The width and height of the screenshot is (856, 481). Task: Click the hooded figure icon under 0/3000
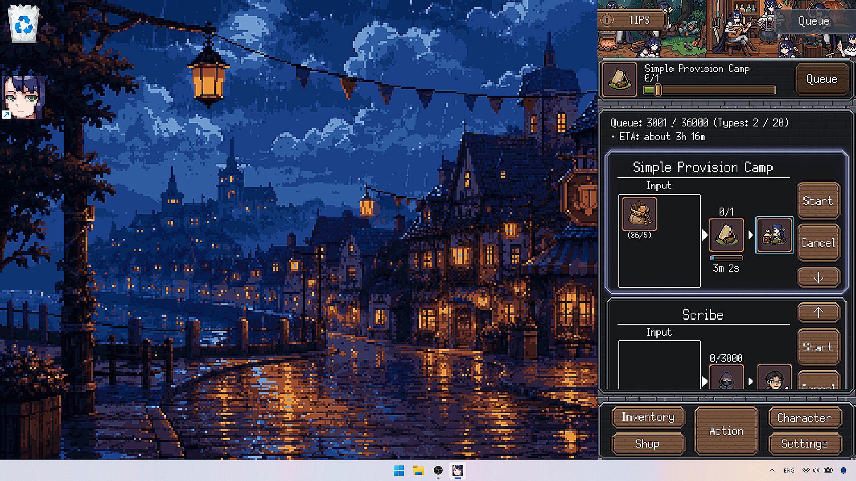tap(726, 377)
